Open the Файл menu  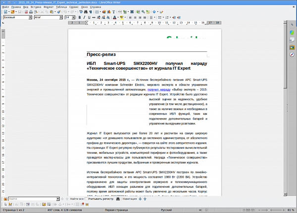(x=5, y=7)
